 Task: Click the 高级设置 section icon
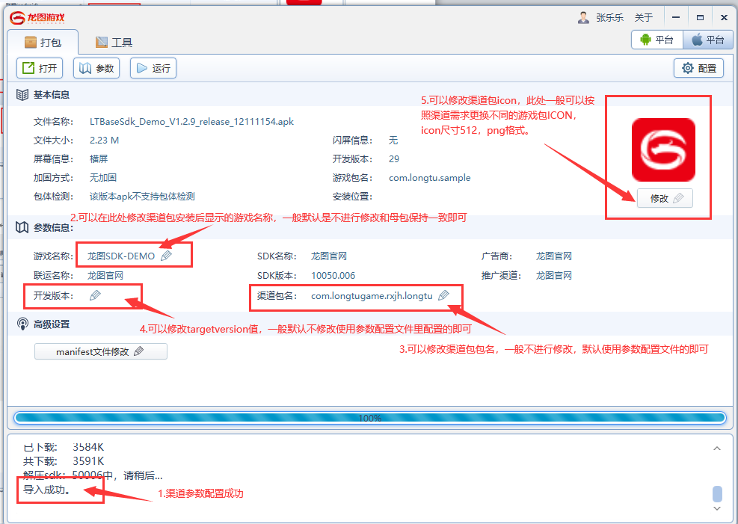click(22, 324)
